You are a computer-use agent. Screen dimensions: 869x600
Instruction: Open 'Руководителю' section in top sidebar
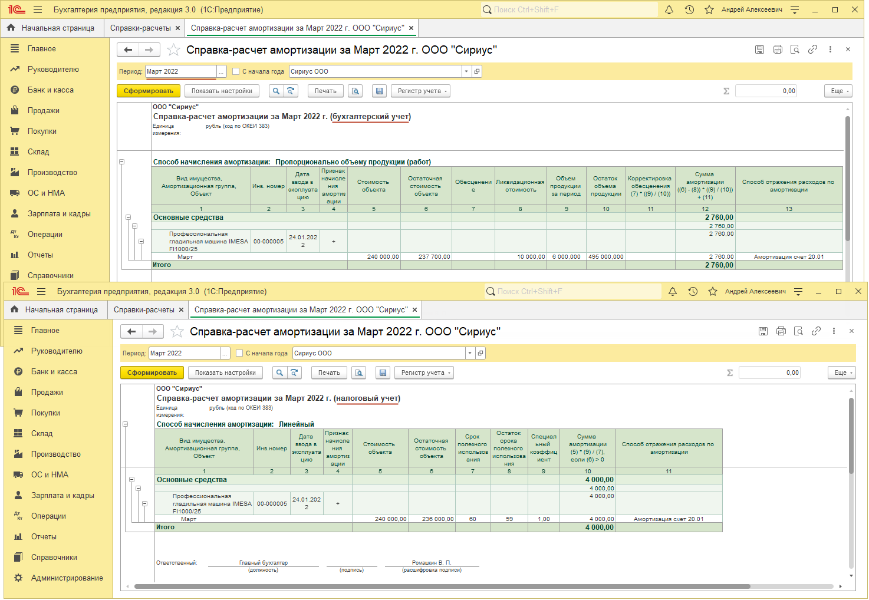tap(53, 70)
